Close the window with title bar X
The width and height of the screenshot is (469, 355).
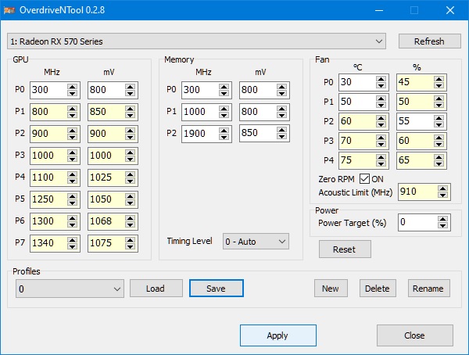click(x=450, y=10)
